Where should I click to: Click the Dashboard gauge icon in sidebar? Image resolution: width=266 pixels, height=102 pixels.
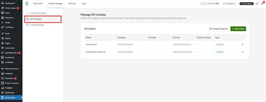pos(2,3)
